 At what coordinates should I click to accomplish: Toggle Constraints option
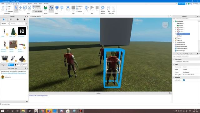click(x=37, y=9)
